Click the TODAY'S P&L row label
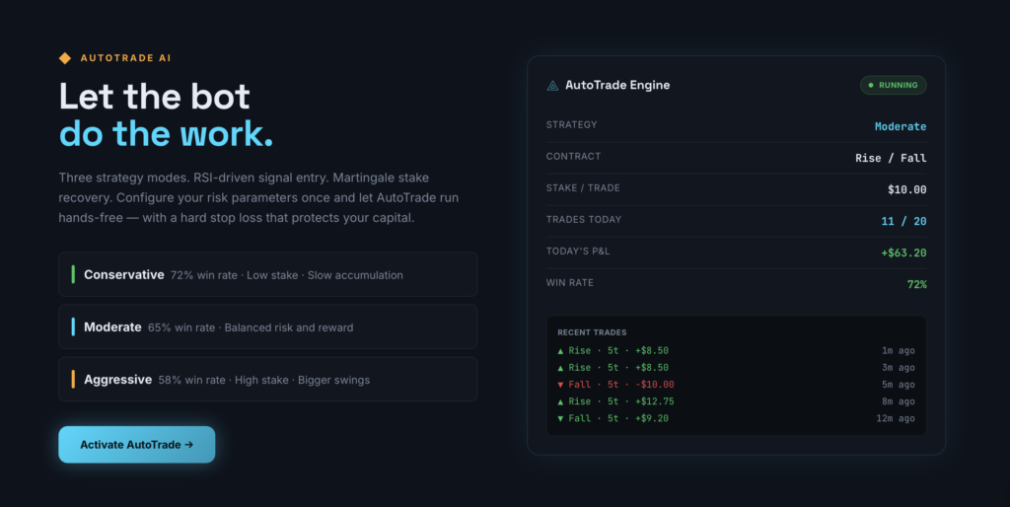This screenshot has width=1010, height=507. click(578, 252)
